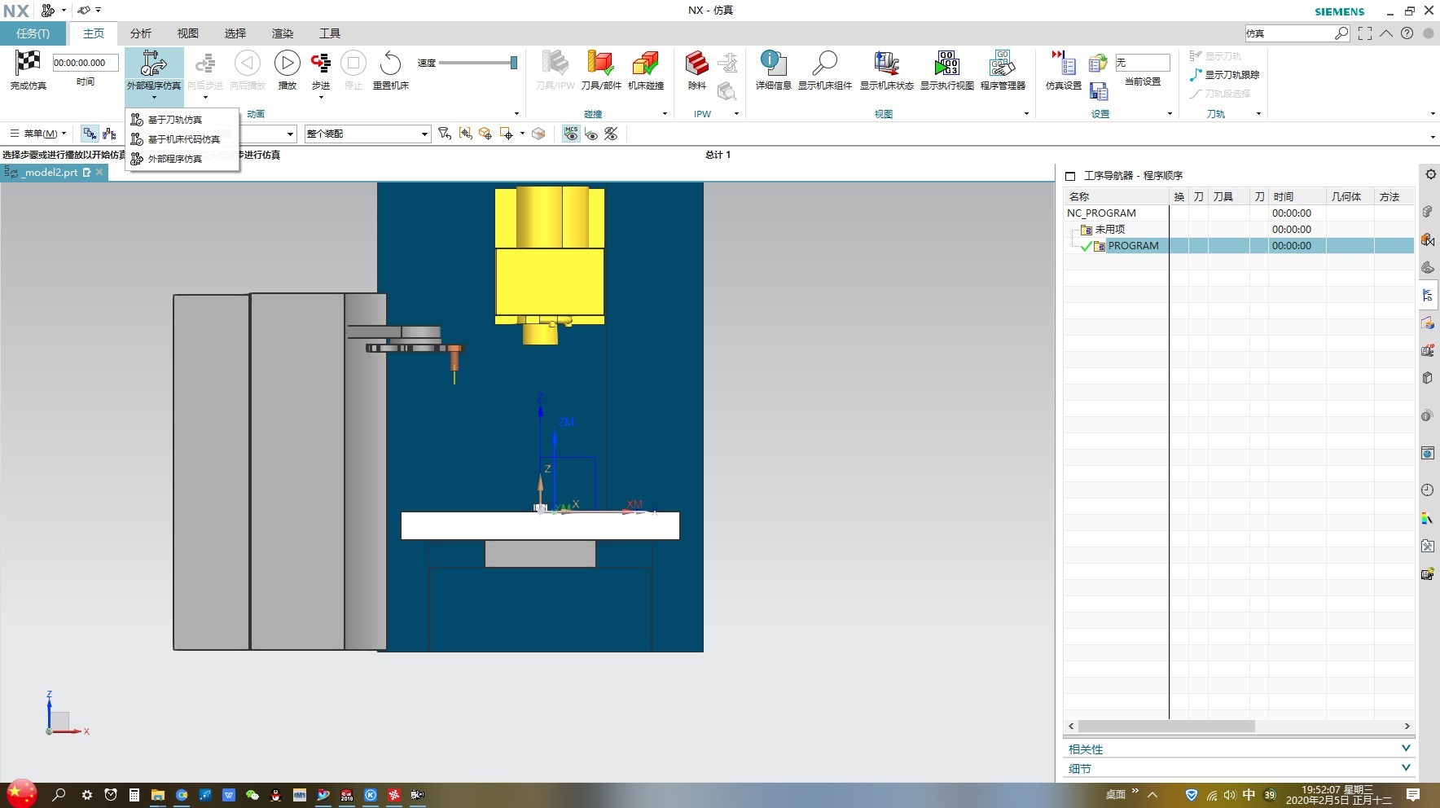
Task: Select 基于机床代码仿真 menu entry
Action: [183, 139]
